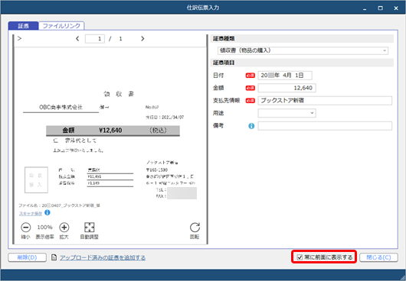Click the ¥12,640 amount on the receipt
The height and width of the screenshot is (281, 406).
point(110,131)
